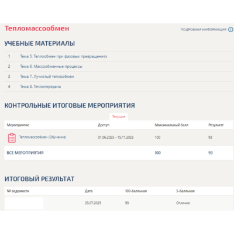Open Тема 6. Массообменные процессы
The height and width of the screenshot is (234, 234).
51,67
